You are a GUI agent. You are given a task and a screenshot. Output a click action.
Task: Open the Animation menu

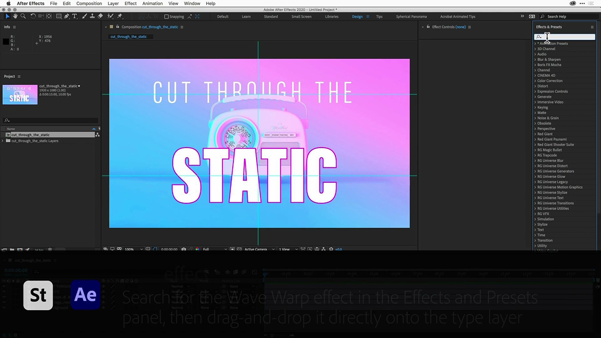click(x=152, y=3)
